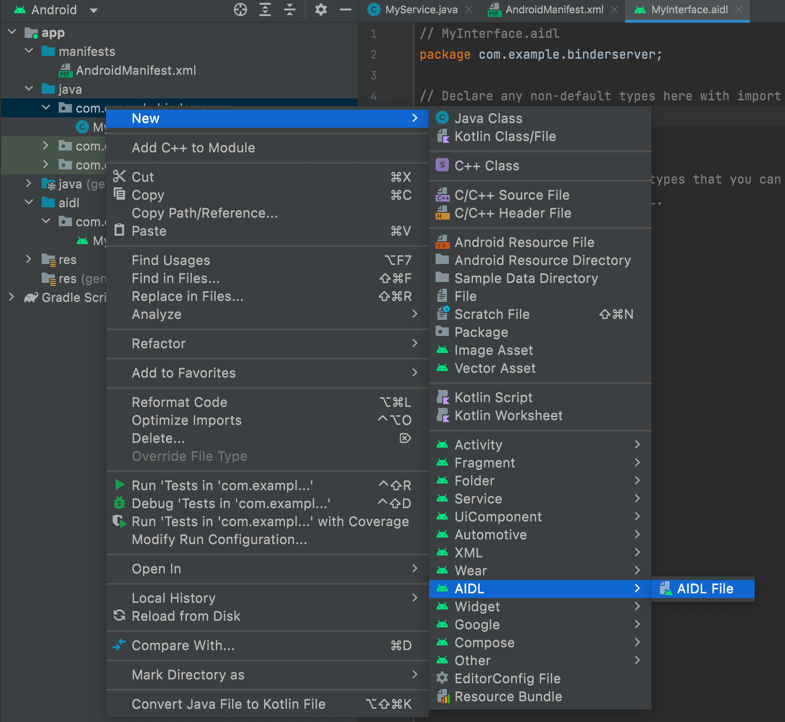Open project view settings gear
The height and width of the screenshot is (722, 785).
(x=321, y=9)
